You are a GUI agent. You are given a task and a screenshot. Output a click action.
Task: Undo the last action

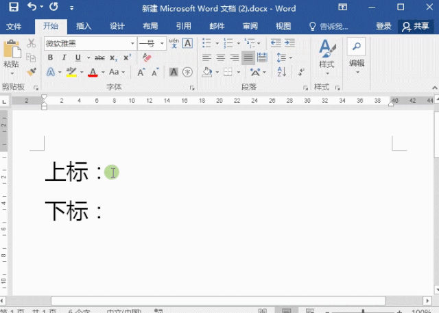[x=32, y=7]
